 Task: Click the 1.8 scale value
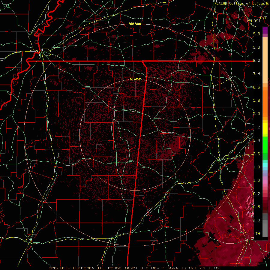coord(256,167)
